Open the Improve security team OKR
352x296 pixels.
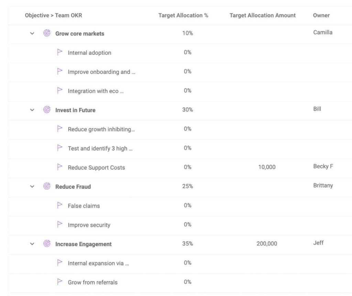(89, 225)
